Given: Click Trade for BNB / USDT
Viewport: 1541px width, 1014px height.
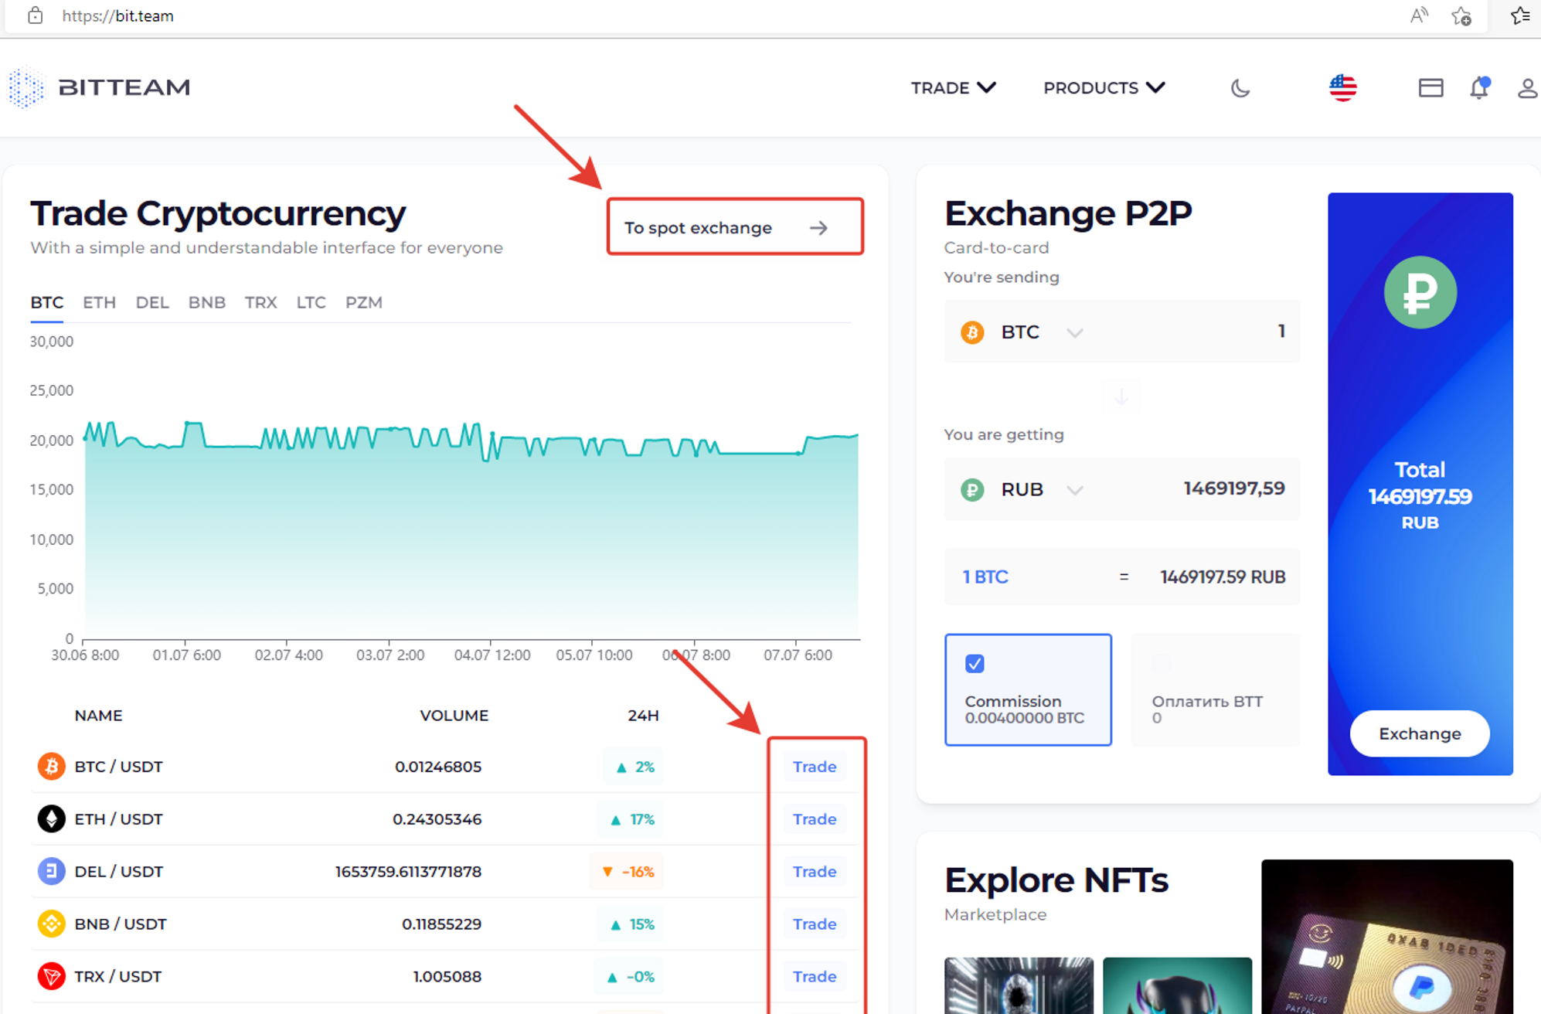Looking at the screenshot, I should click(815, 924).
